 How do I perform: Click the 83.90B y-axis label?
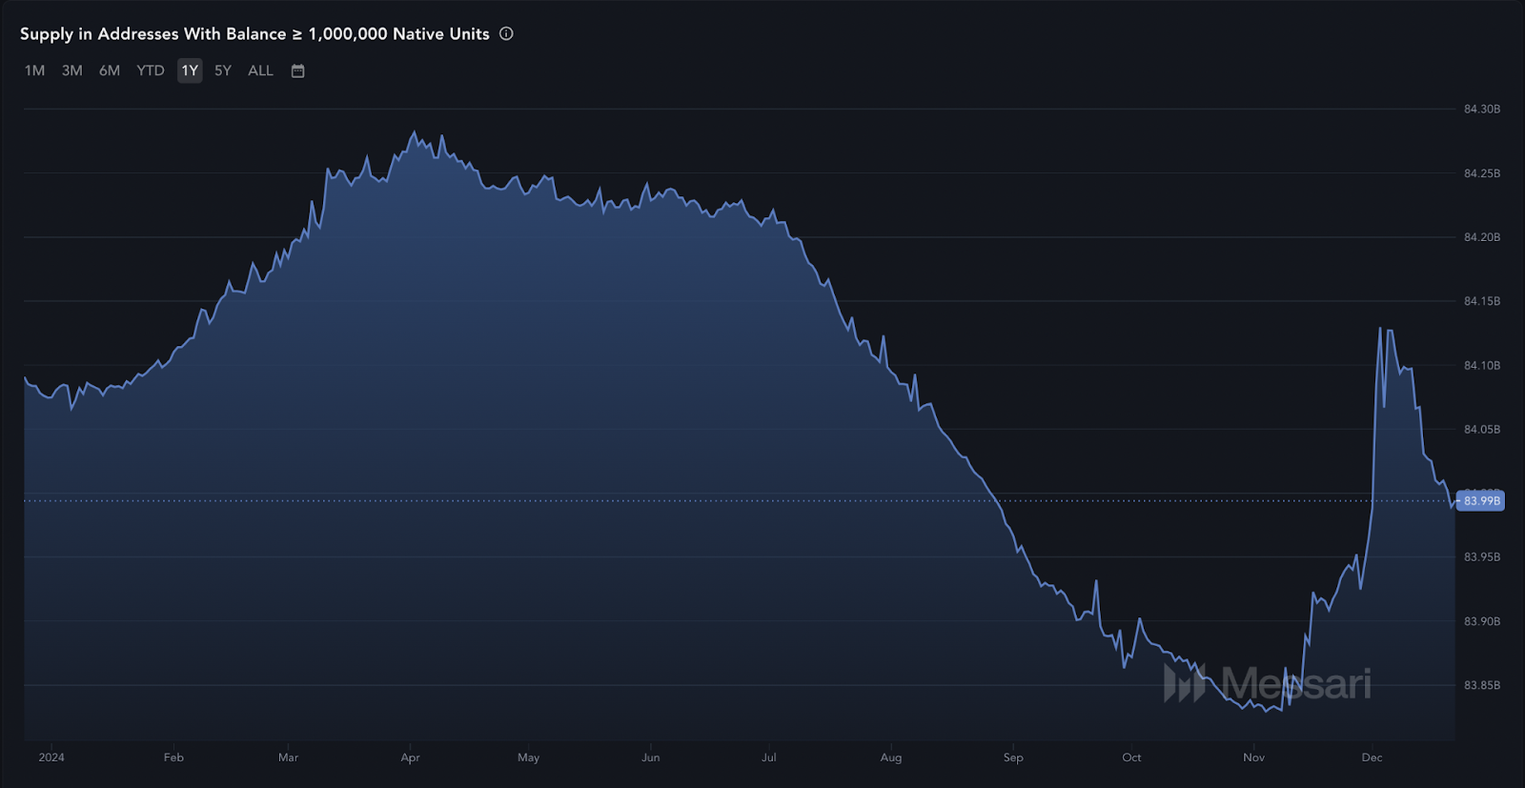1482,621
